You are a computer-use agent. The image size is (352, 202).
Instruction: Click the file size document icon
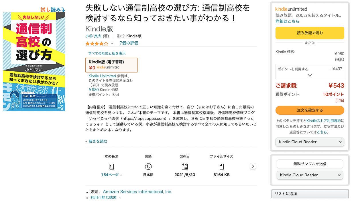(221, 167)
